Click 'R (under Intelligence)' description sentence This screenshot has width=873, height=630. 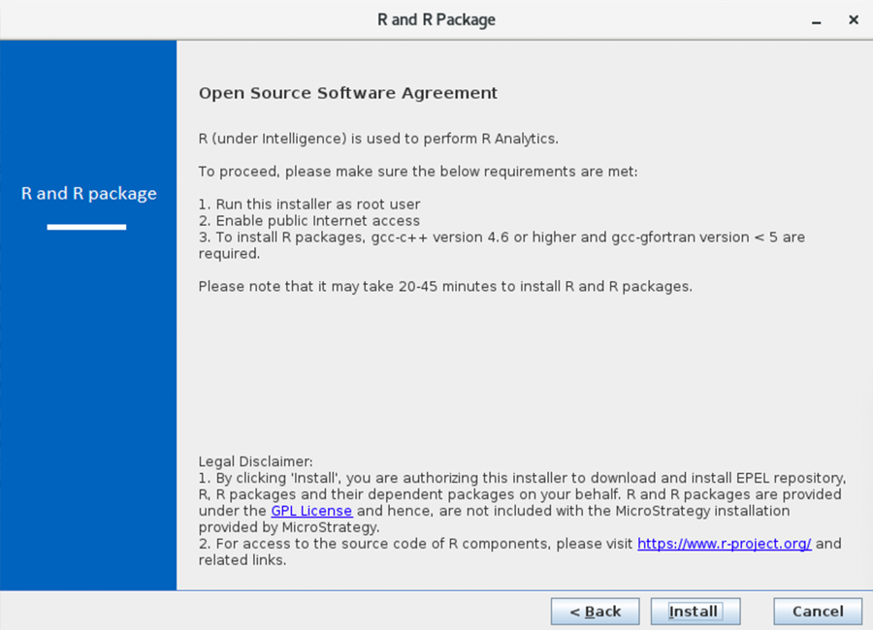(x=378, y=139)
